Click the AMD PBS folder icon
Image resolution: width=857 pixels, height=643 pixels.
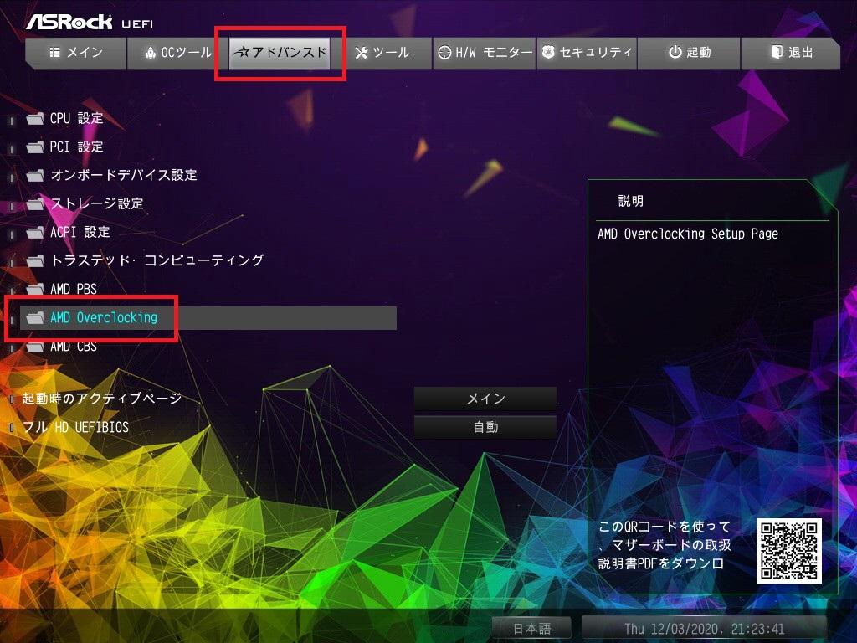pos(35,289)
